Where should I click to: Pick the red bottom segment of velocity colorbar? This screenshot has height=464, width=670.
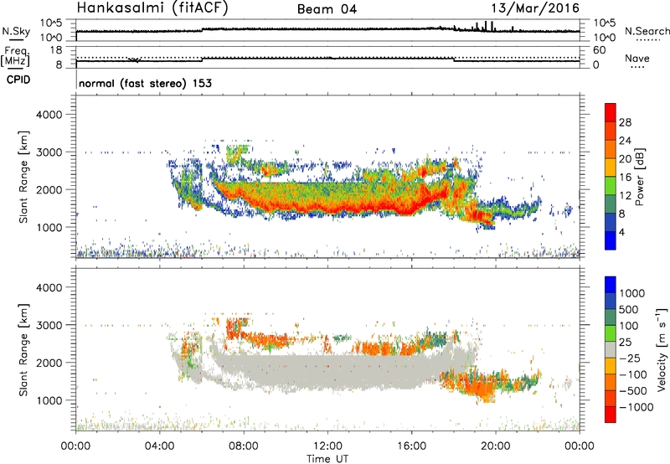[611, 415]
